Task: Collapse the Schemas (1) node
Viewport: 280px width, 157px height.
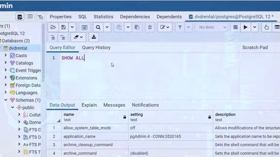Action: click(x=6, y=100)
